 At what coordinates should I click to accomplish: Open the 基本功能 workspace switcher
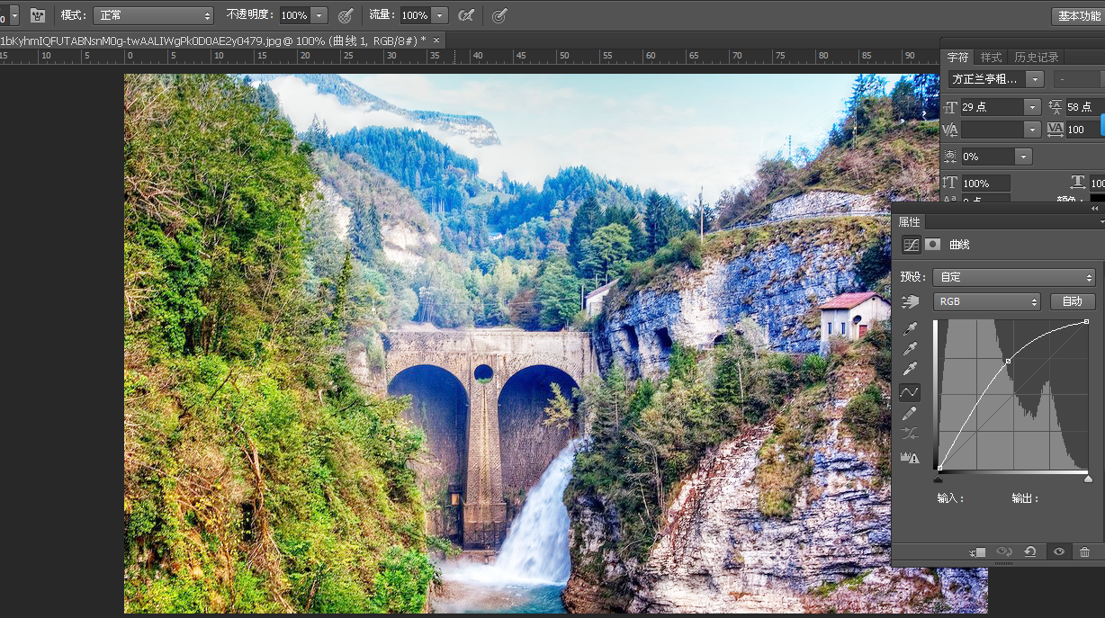point(1077,16)
